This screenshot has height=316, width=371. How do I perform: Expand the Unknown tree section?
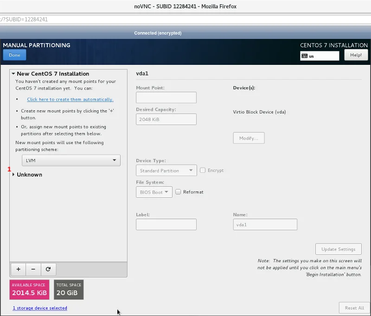(13, 175)
